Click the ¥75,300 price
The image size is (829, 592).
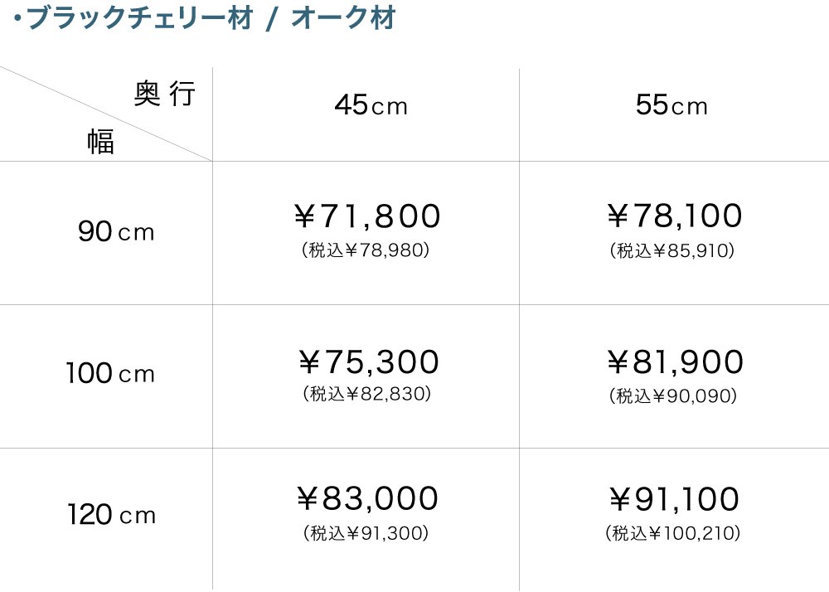coord(367,362)
